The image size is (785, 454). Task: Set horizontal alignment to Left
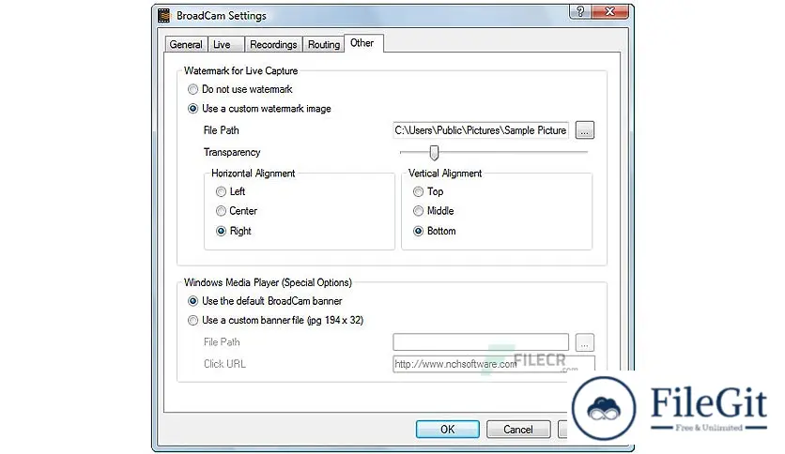[x=230, y=191]
